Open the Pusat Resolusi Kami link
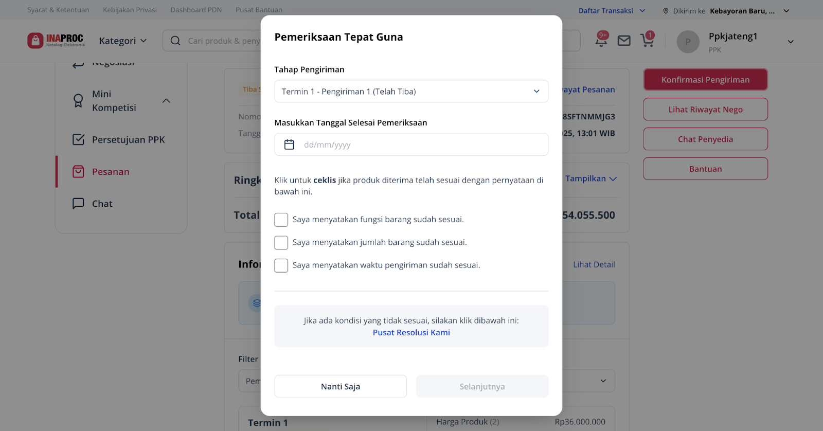The height and width of the screenshot is (431, 823). click(411, 332)
